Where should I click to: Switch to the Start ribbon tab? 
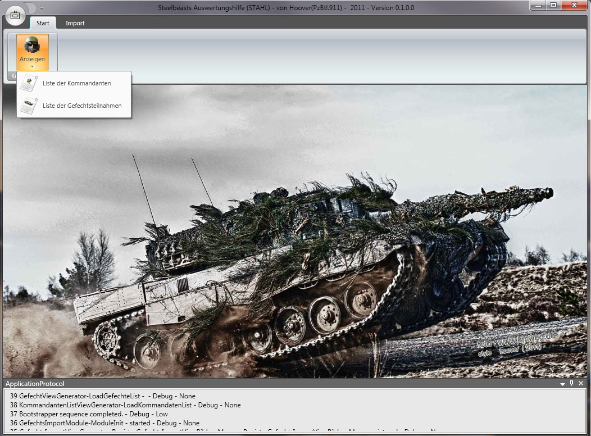click(43, 23)
